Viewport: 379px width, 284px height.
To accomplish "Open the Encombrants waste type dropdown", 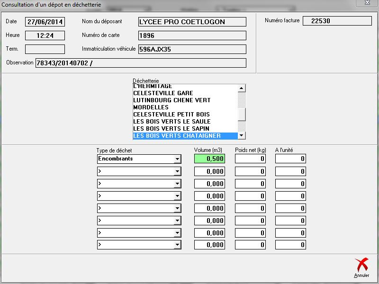I will 177,159.
